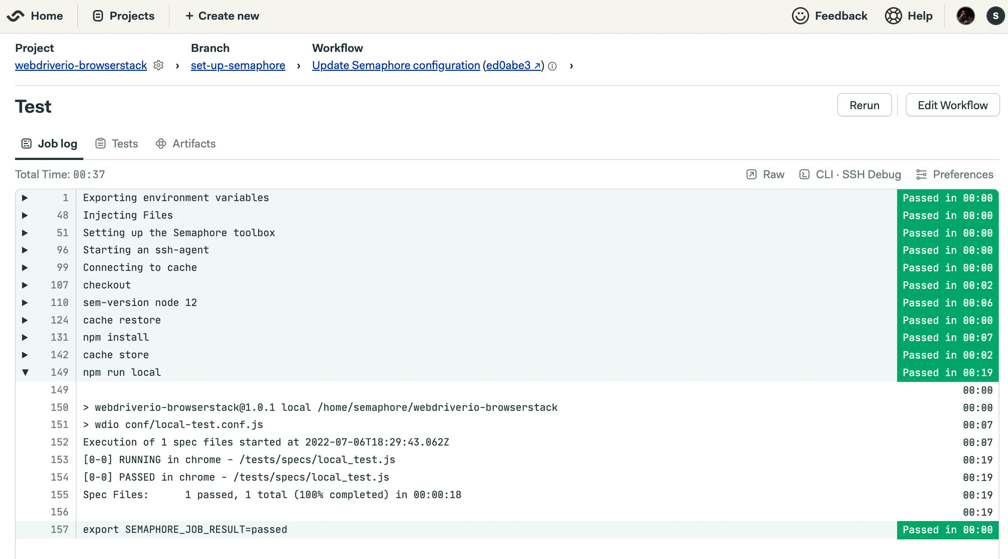The width and height of the screenshot is (1008, 559).
Task: Click the Rerun button
Action: tap(864, 105)
